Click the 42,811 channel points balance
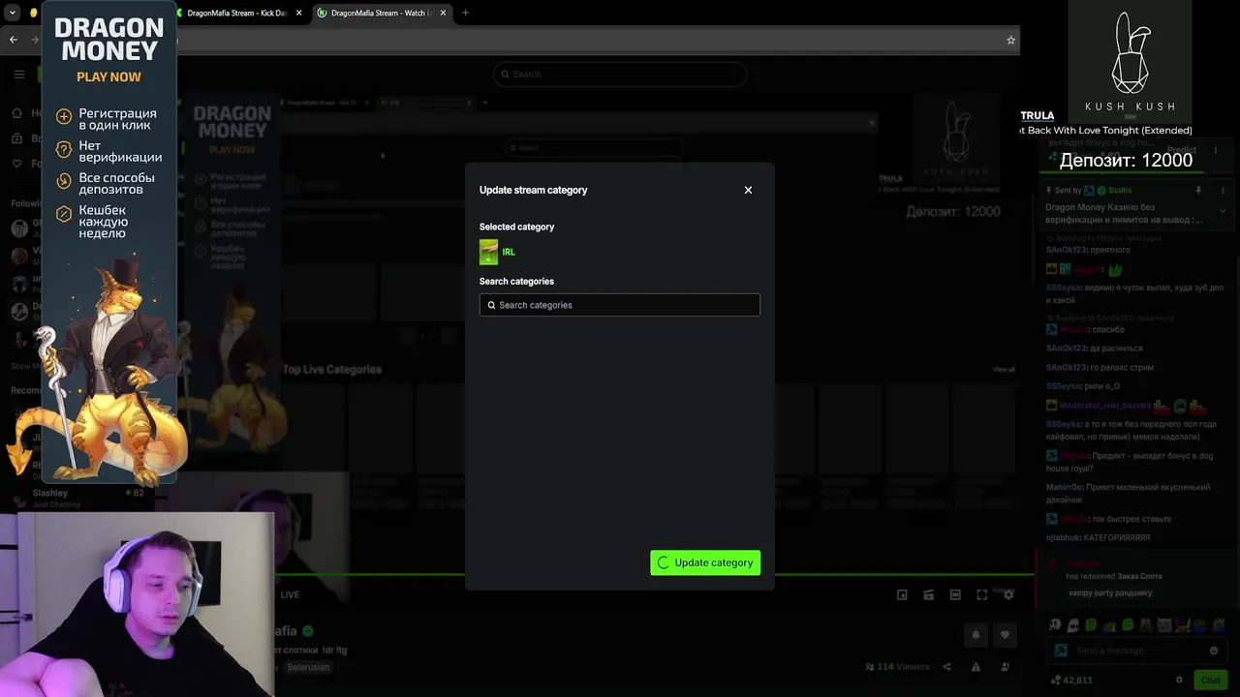The width and height of the screenshot is (1240, 697). 1070,681
